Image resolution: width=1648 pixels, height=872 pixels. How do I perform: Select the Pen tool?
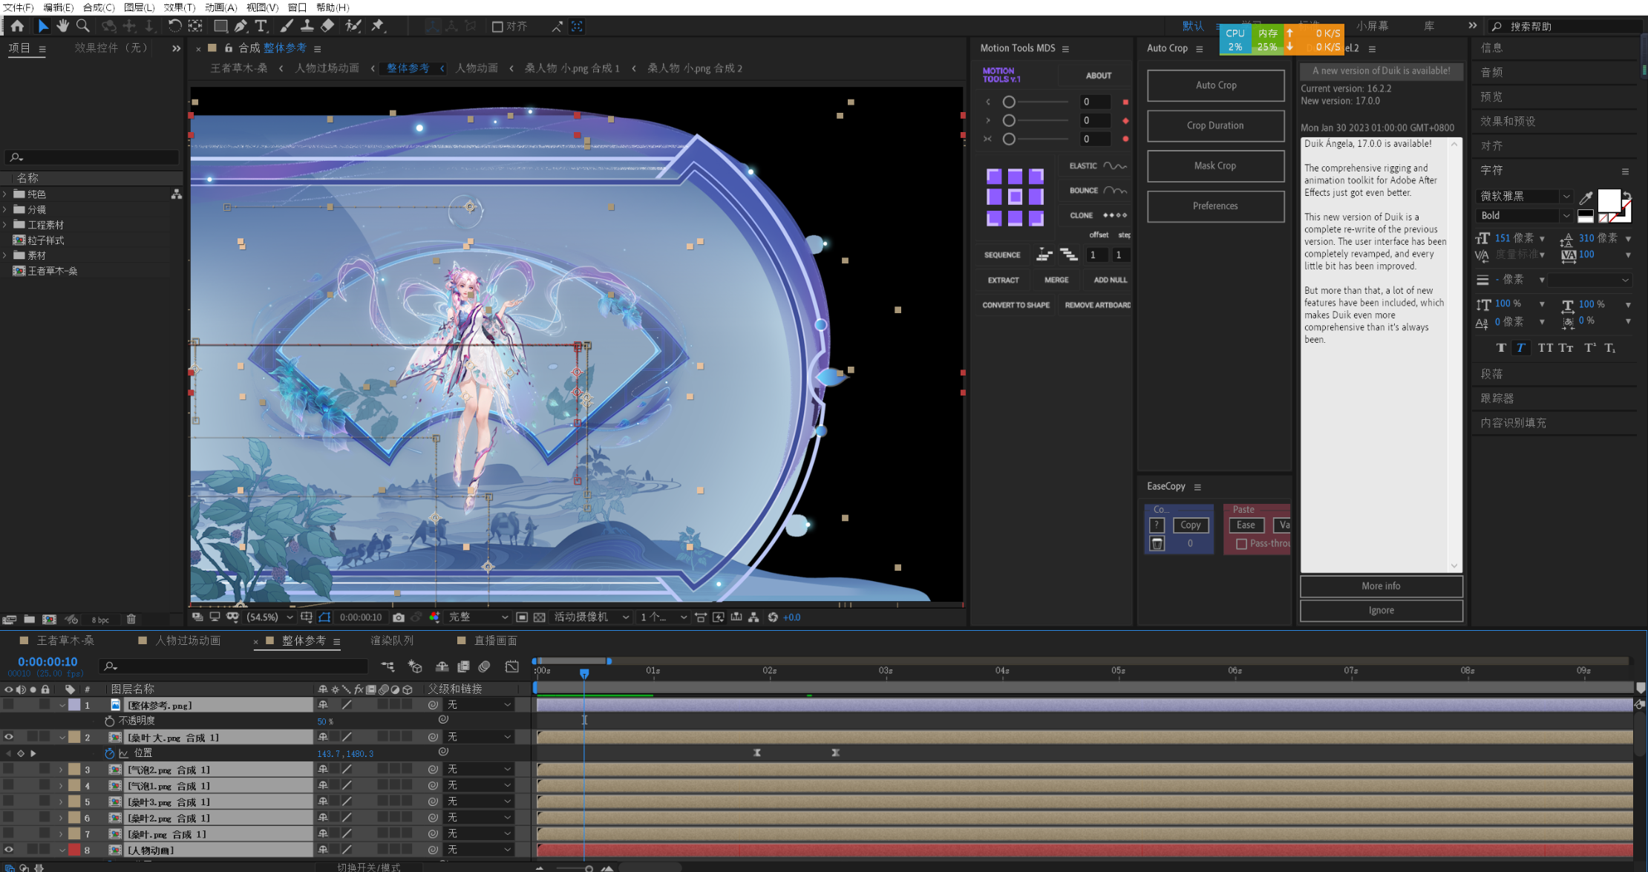(241, 26)
